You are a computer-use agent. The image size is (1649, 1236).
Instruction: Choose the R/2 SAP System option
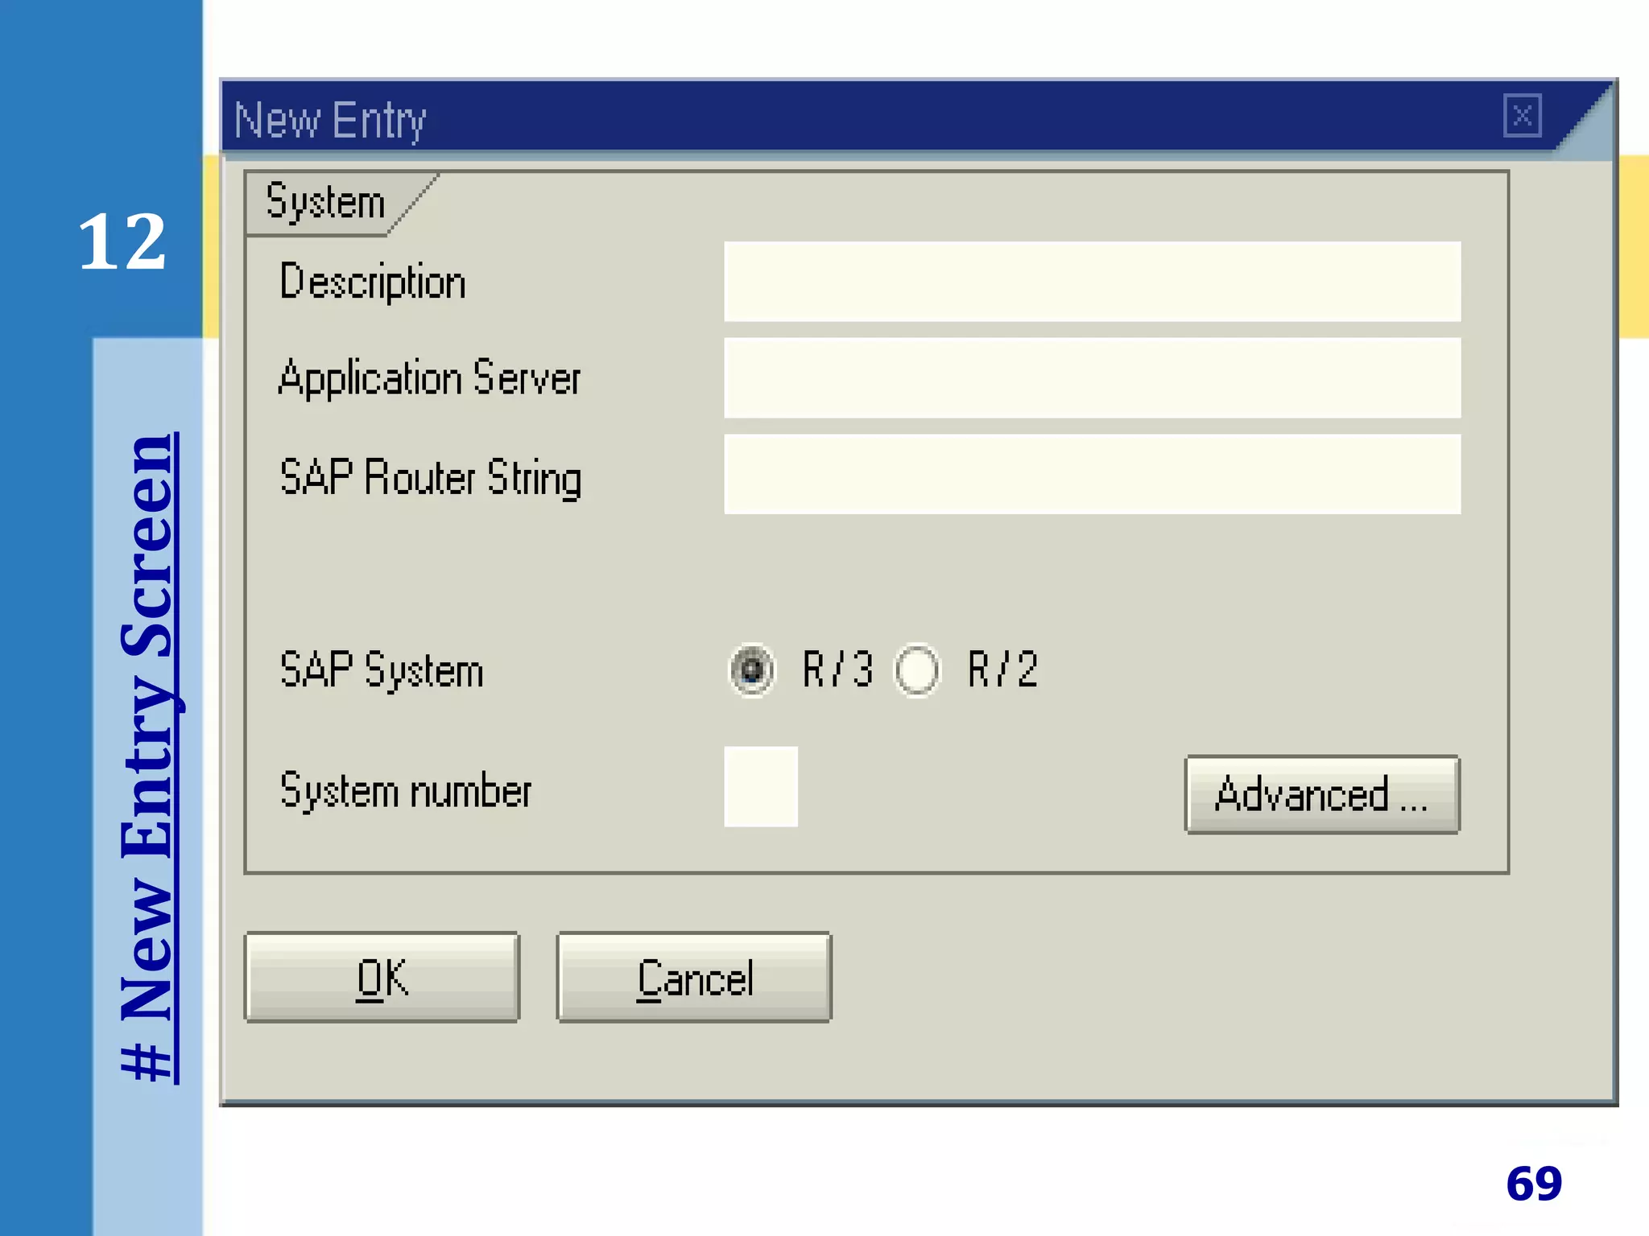click(x=917, y=669)
